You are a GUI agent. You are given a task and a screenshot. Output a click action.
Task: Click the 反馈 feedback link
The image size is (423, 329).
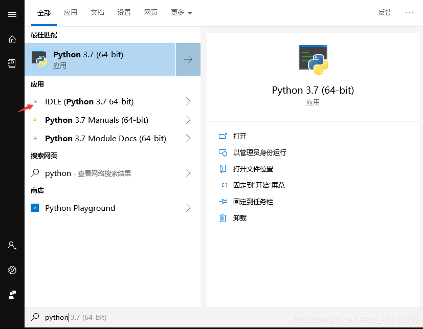pyautogui.click(x=385, y=12)
